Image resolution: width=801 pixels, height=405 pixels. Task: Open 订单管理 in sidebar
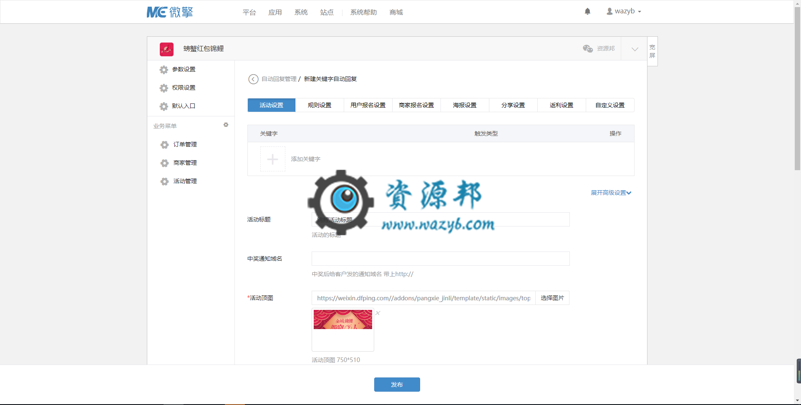[185, 145]
